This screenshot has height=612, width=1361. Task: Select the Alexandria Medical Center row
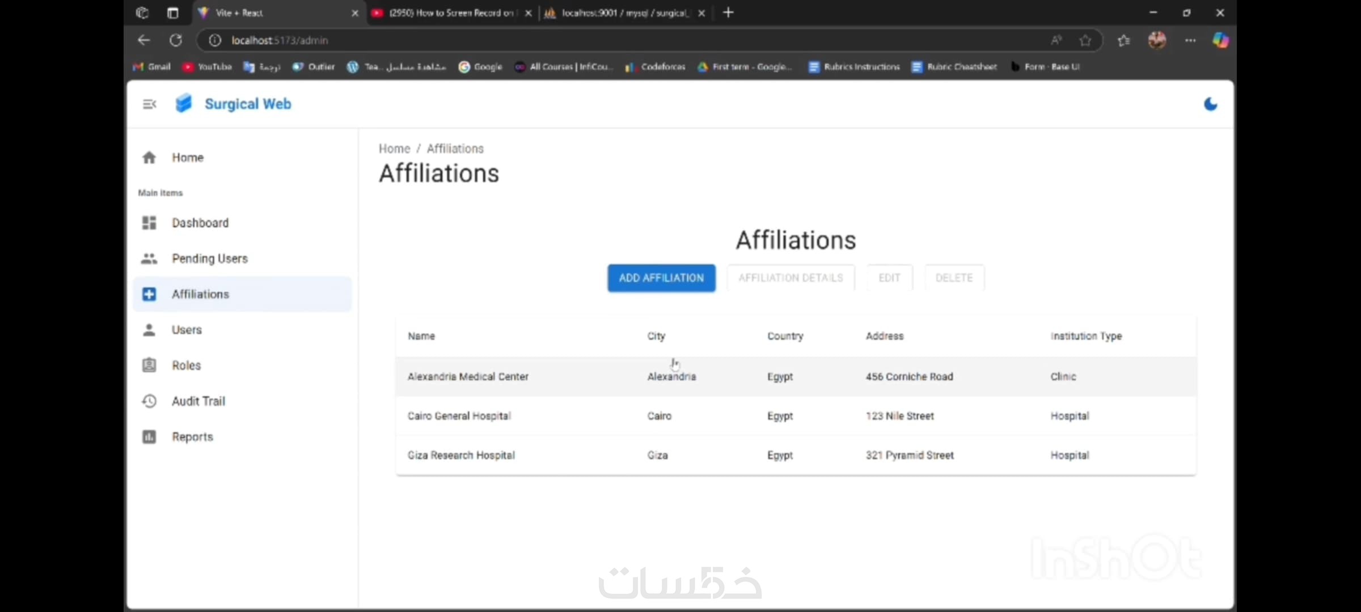pyautogui.click(x=468, y=377)
